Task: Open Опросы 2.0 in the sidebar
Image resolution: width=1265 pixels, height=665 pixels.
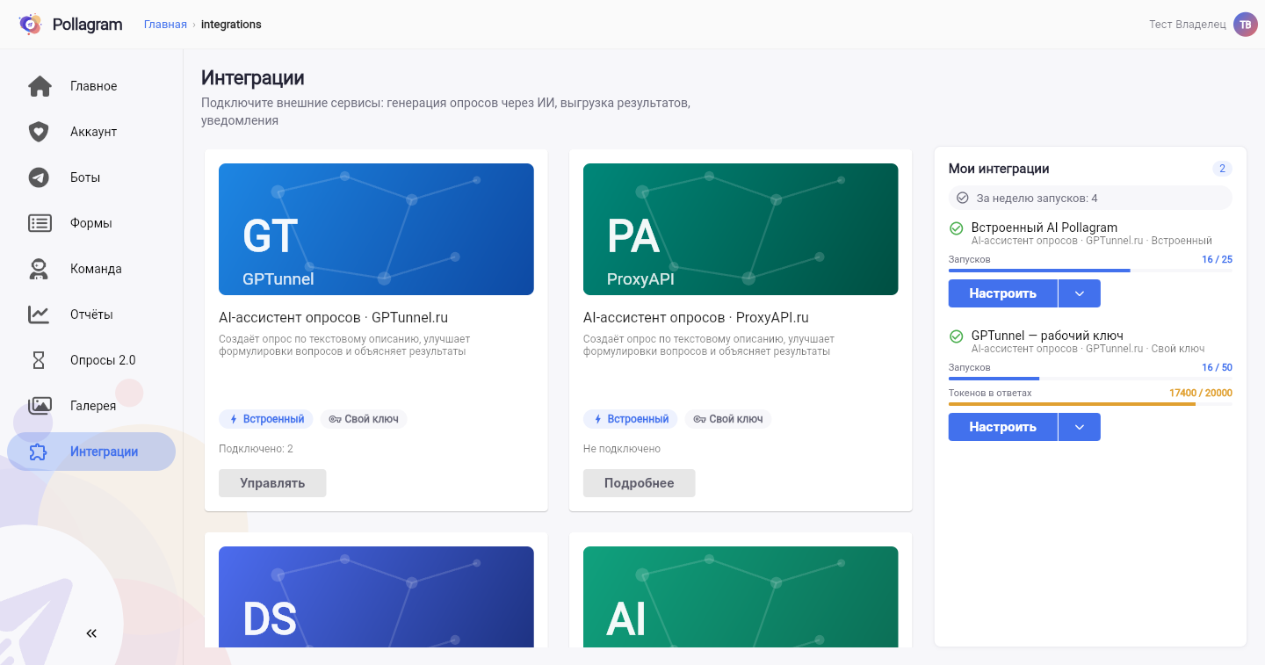Action: point(91,360)
